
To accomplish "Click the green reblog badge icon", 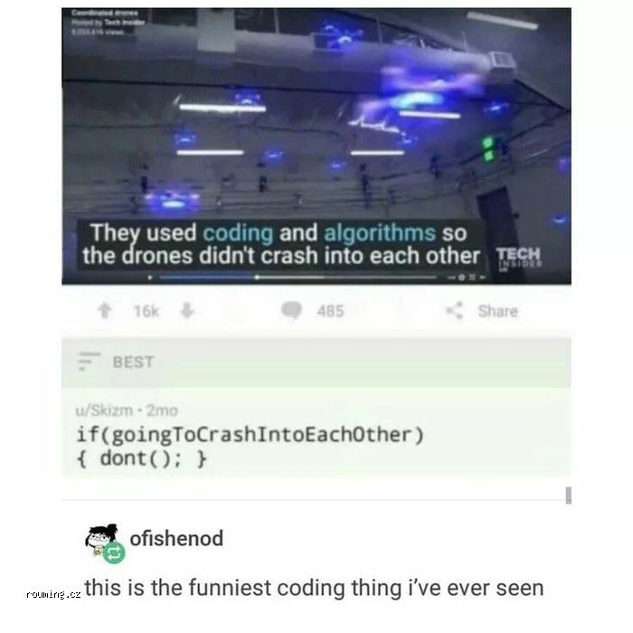I will tap(114, 553).
